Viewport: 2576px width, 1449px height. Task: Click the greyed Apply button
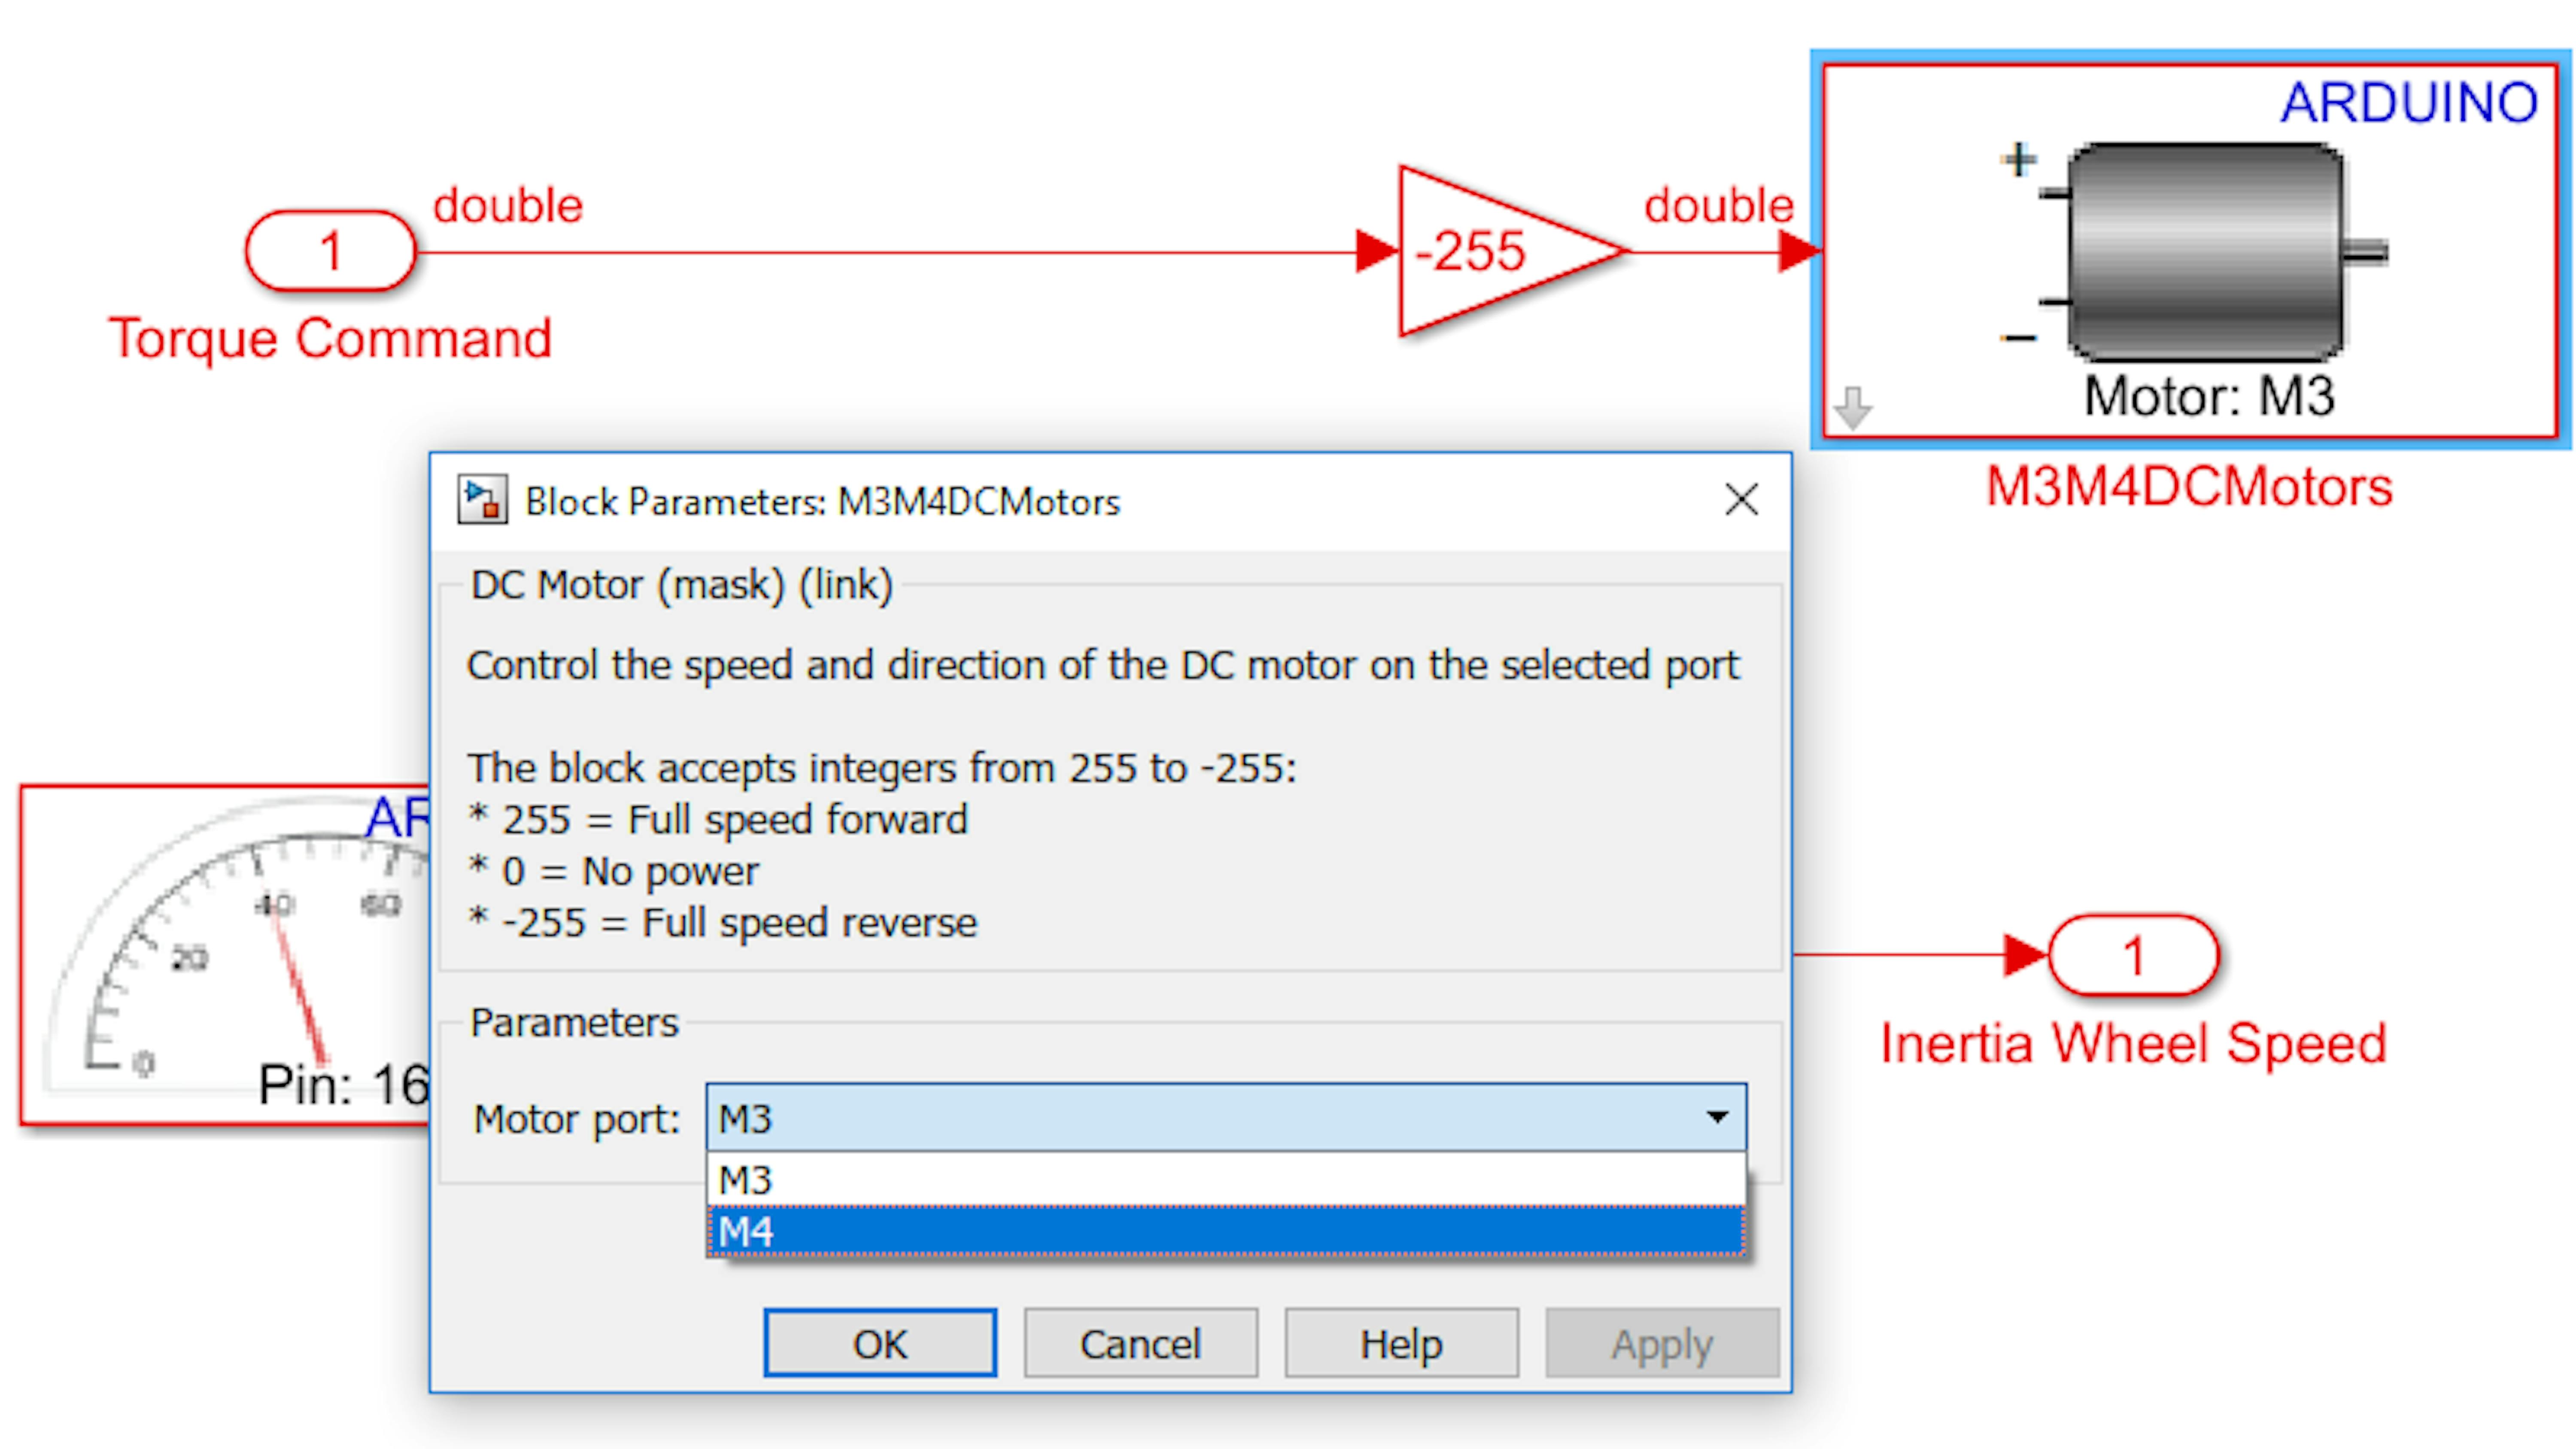(x=1662, y=1343)
